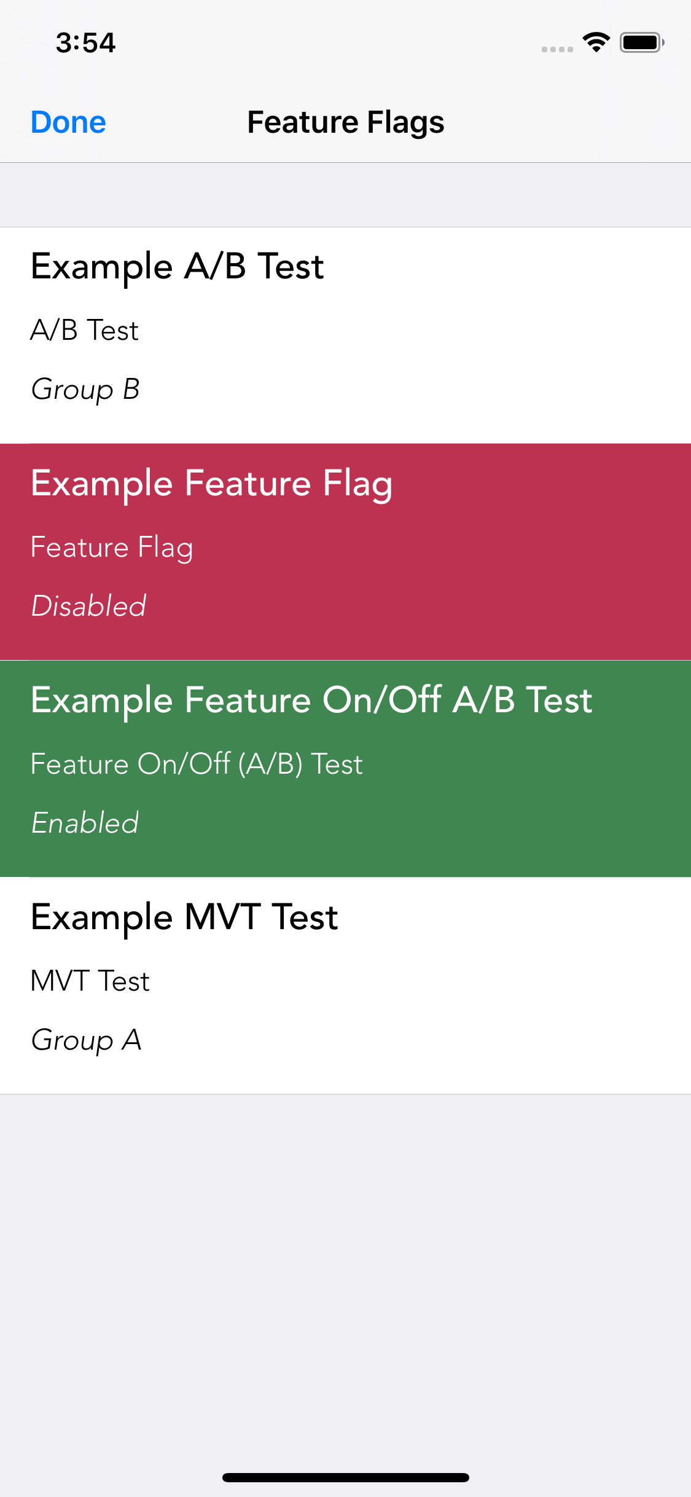691x1497 pixels.
Task: Tap the home indicator bar
Action: pos(346,1477)
